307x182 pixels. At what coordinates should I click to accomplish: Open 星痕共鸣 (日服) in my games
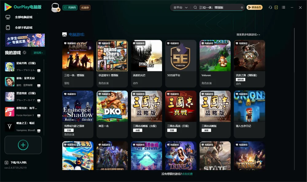pos(23,67)
